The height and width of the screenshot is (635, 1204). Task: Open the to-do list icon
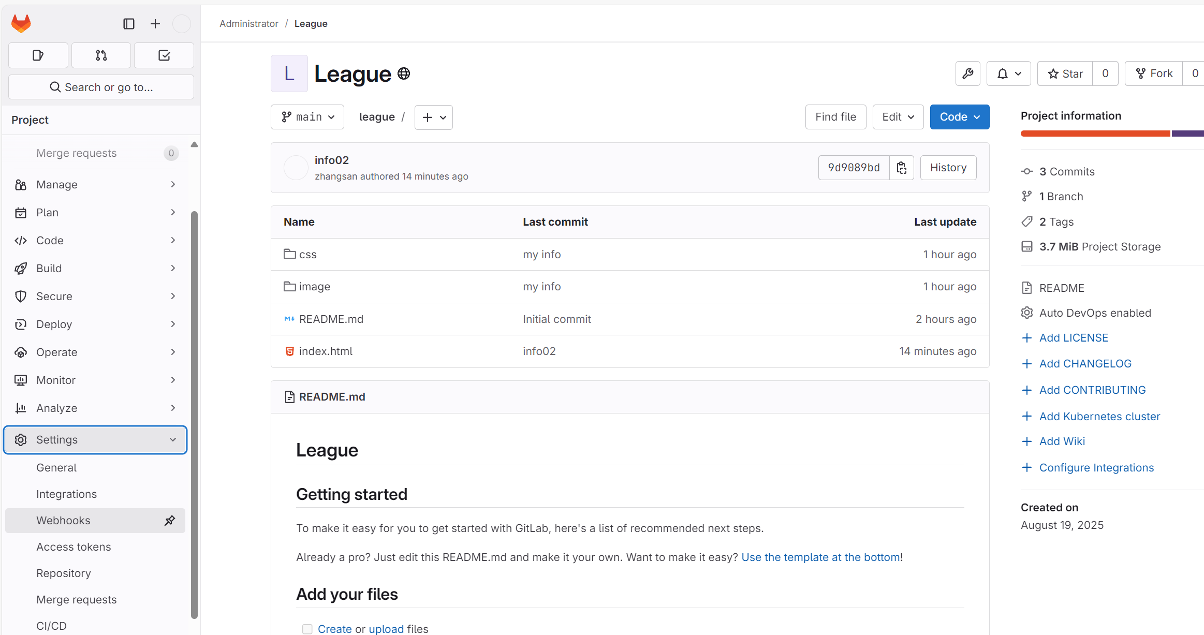point(164,55)
